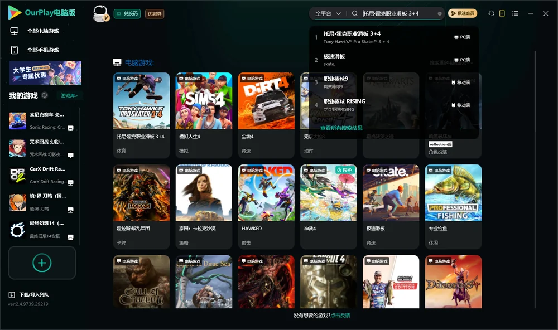Open the Dirac Sea game card
558x330 pixels.
pos(204,282)
